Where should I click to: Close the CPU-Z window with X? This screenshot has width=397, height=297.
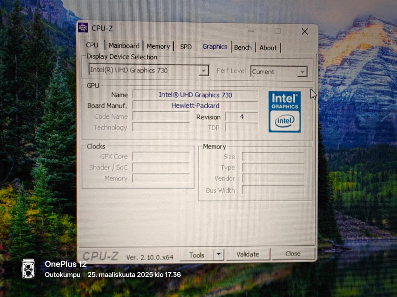click(305, 32)
